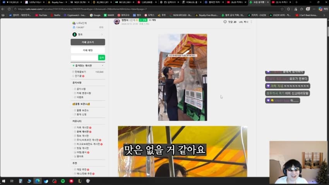Click the 카페 글쓰기 button
The width and height of the screenshot is (329, 185).
click(88, 42)
